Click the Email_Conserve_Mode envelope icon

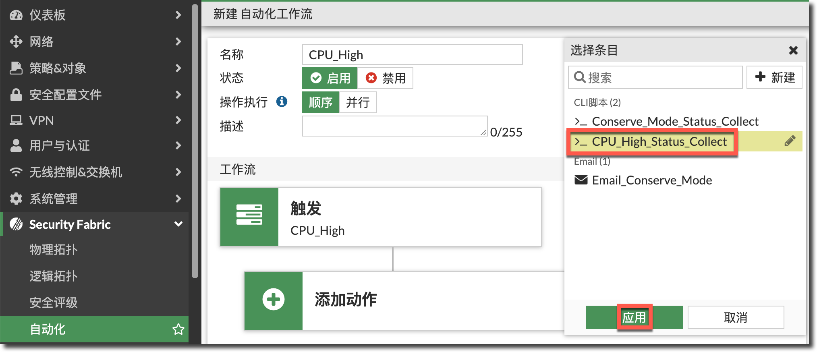[581, 180]
